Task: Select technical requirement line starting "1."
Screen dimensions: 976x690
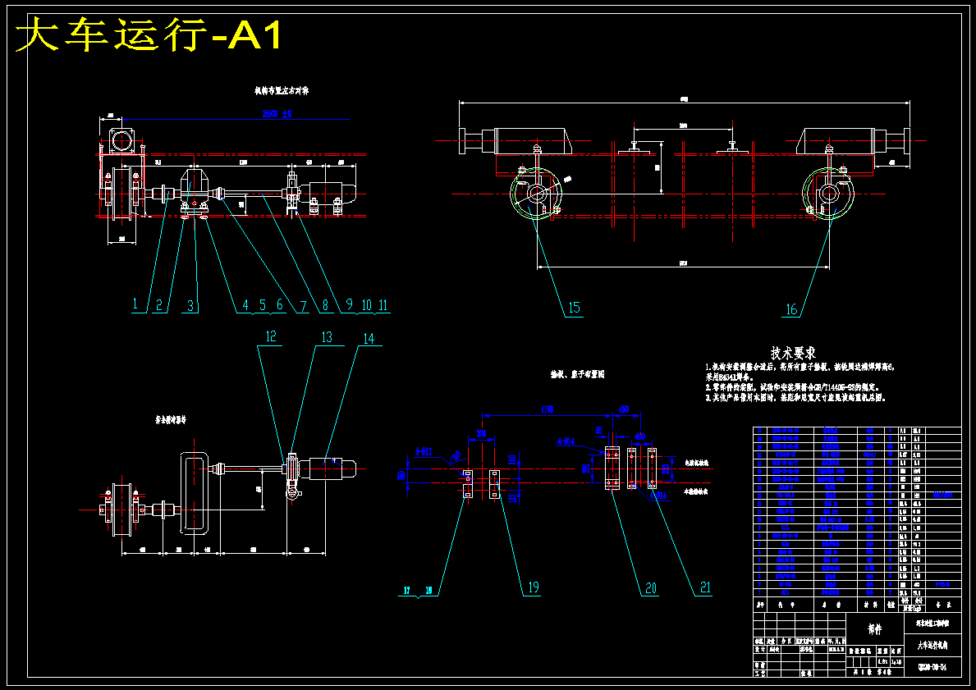Action: 800,372
